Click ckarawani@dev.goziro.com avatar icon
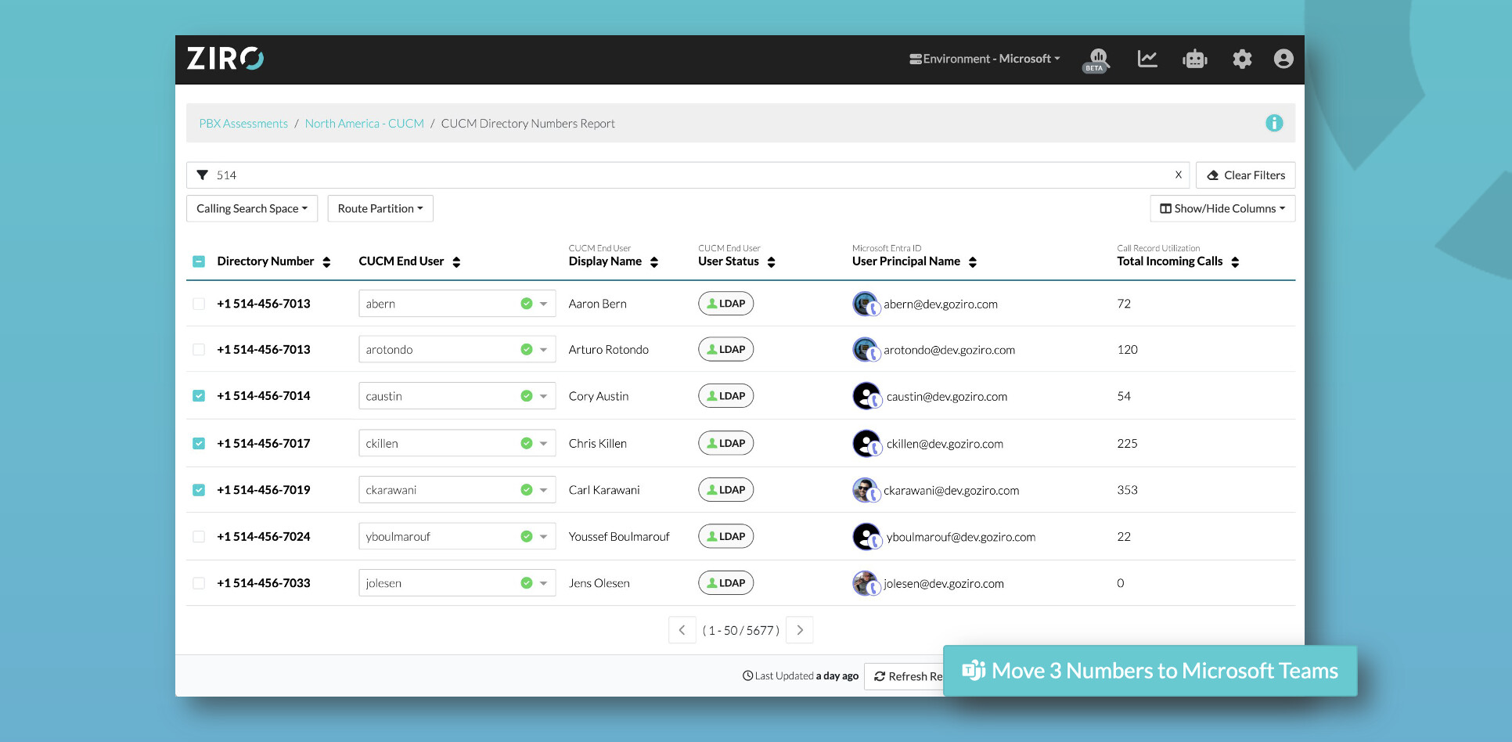Viewport: 1512px width, 742px height. 866,490
